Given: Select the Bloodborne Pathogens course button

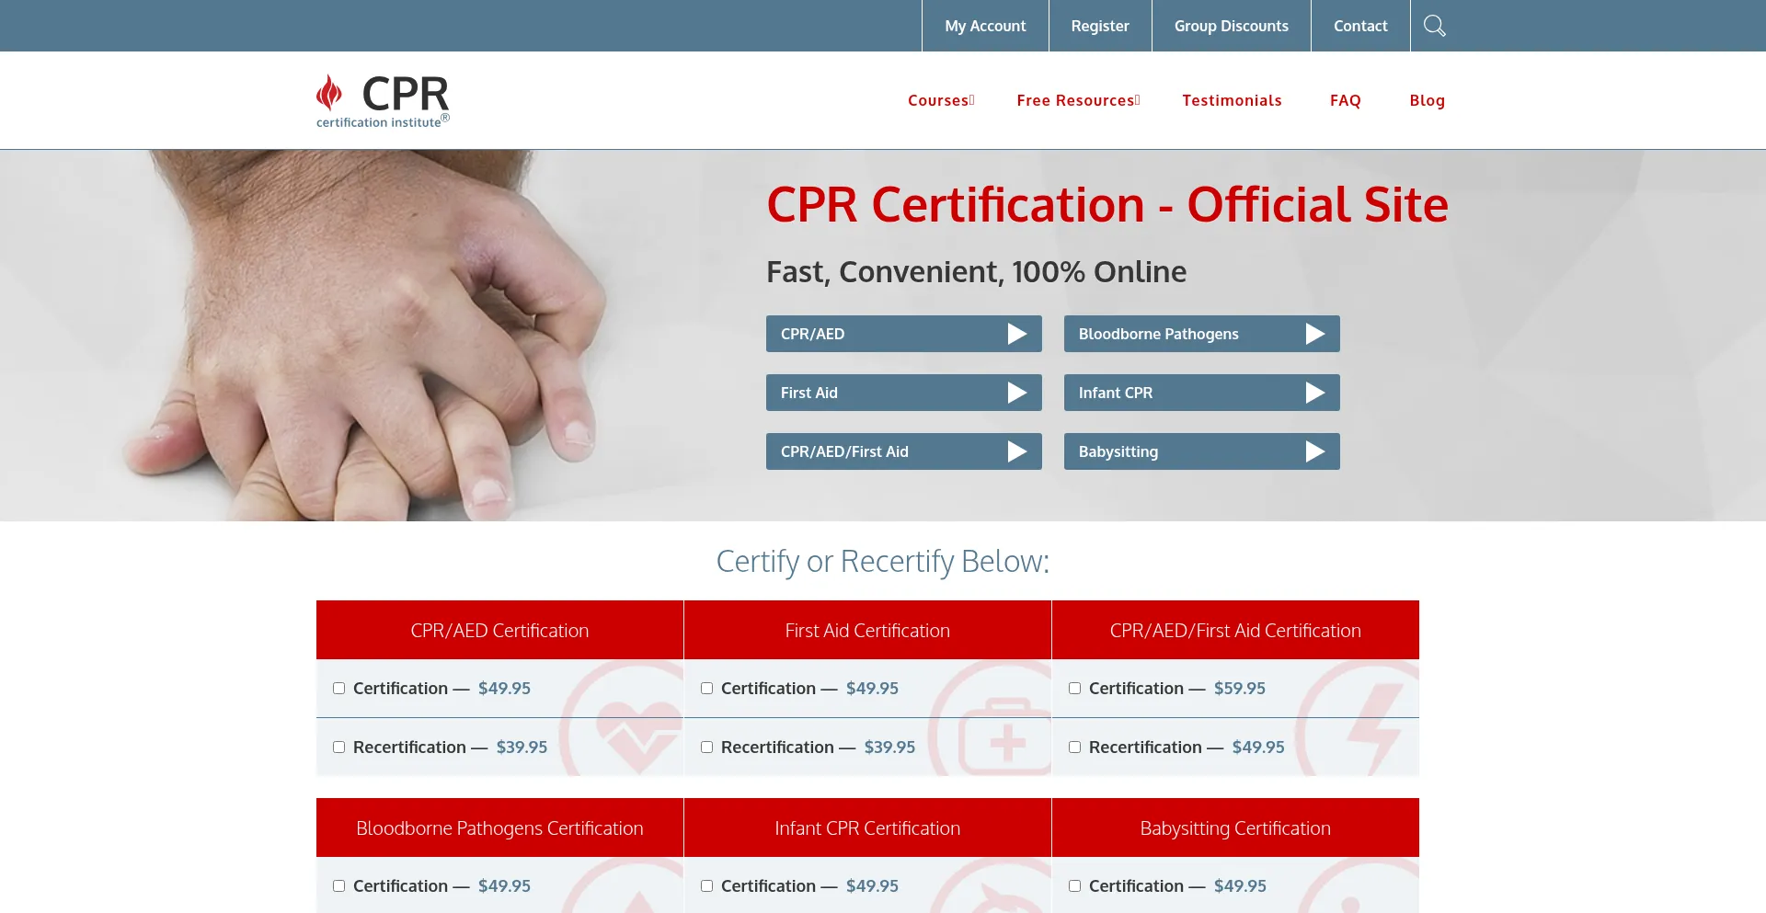Looking at the screenshot, I should pyautogui.click(x=1202, y=334).
